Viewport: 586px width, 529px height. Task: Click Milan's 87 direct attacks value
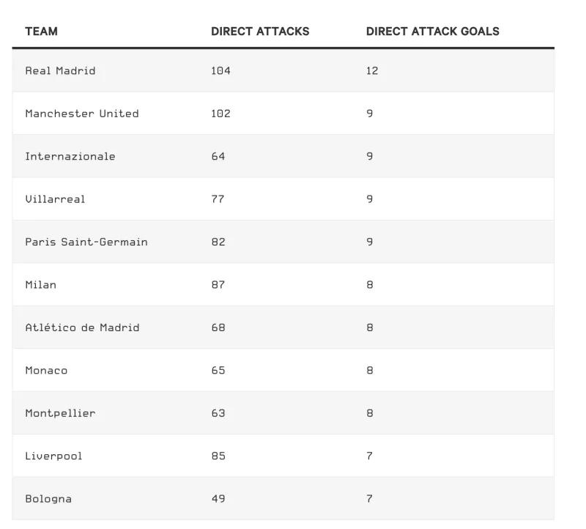click(x=218, y=285)
